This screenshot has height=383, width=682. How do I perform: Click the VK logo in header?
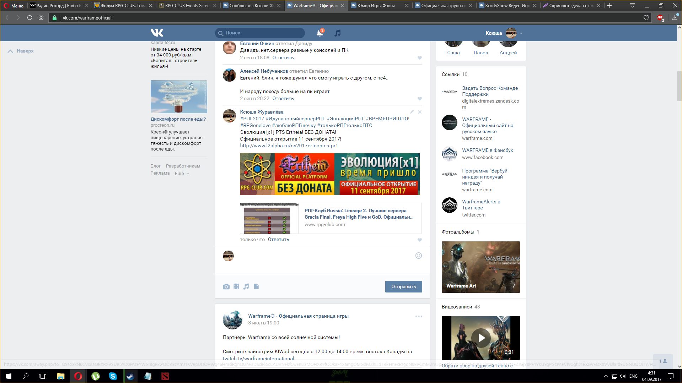tap(157, 33)
